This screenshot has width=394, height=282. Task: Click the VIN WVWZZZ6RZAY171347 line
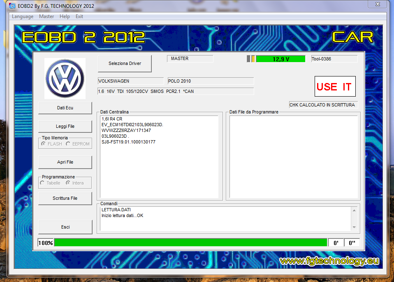[x=126, y=131]
